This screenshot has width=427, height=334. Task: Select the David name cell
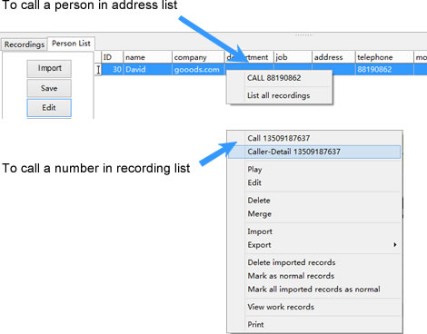click(x=147, y=70)
